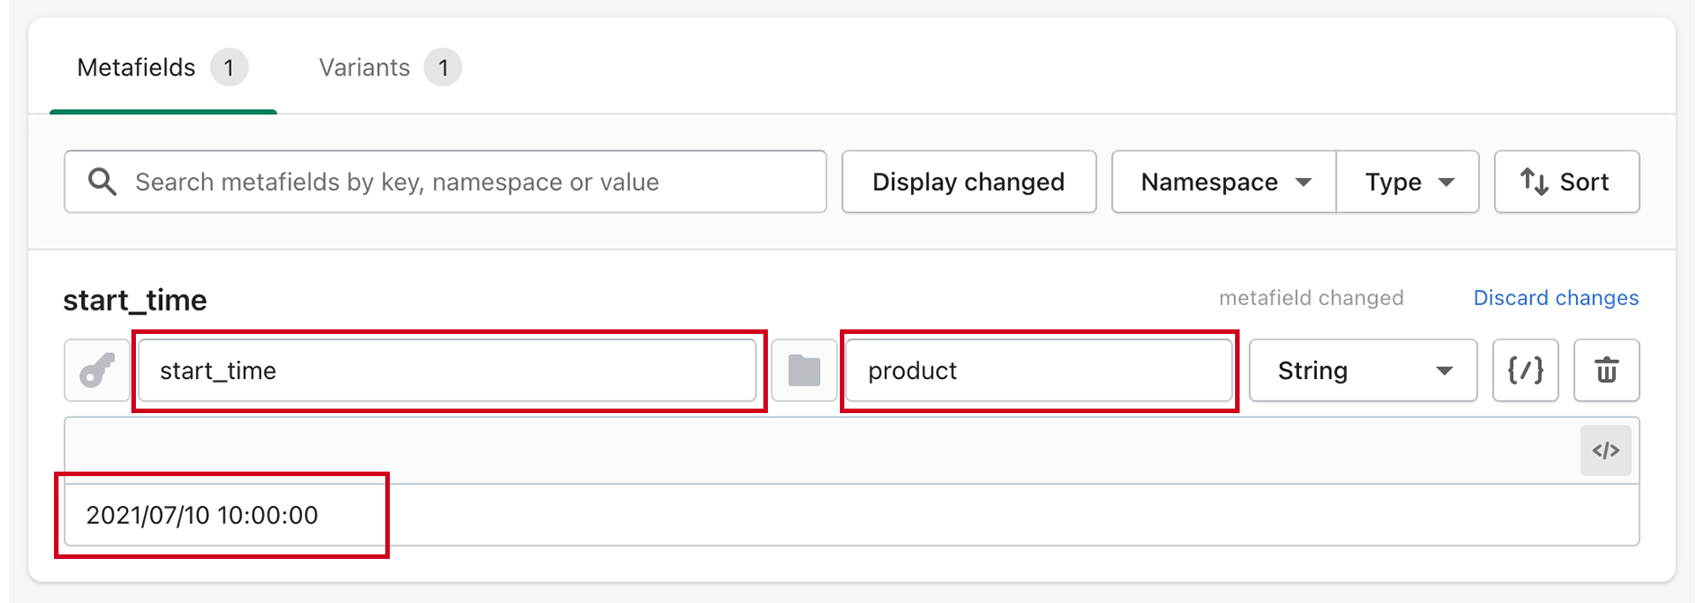Click the start_time key input field
This screenshot has height=603, width=1705.
tap(447, 370)
